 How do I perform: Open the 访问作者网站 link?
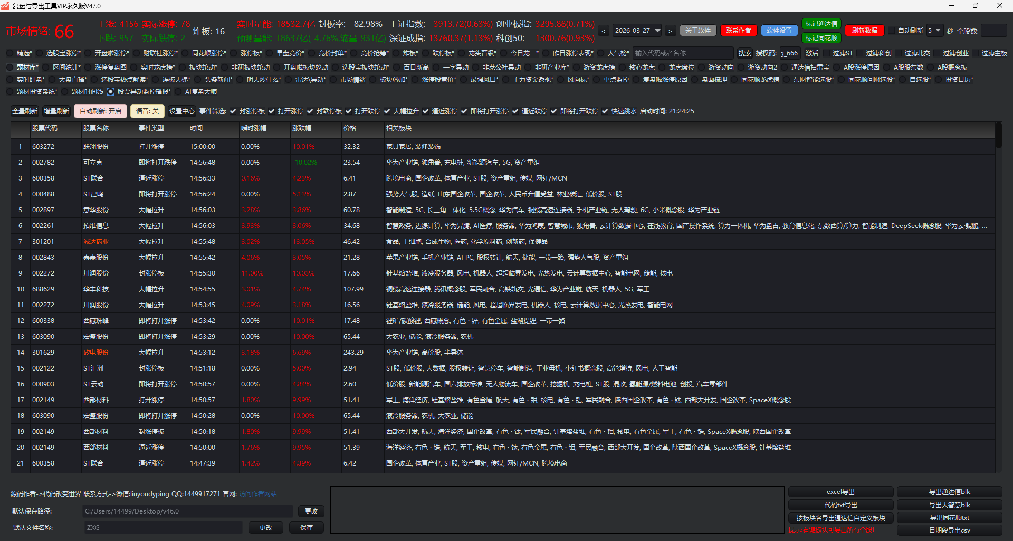257,494
